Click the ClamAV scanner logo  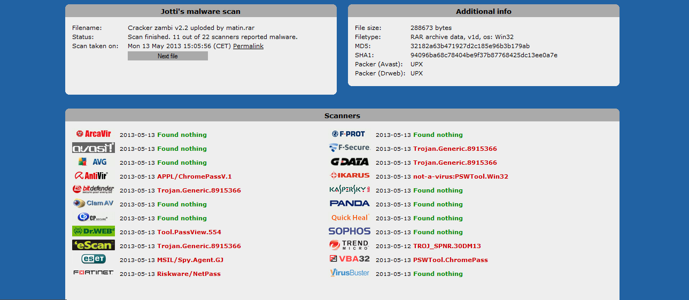tap(94, 203)
